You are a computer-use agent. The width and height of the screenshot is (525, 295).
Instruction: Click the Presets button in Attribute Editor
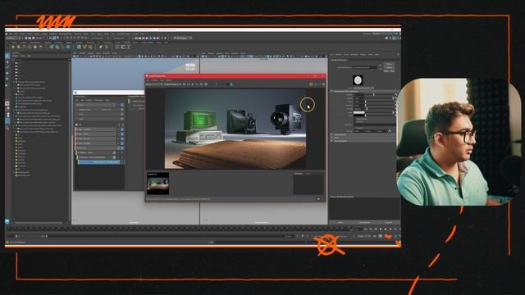(x=389, y=67)
